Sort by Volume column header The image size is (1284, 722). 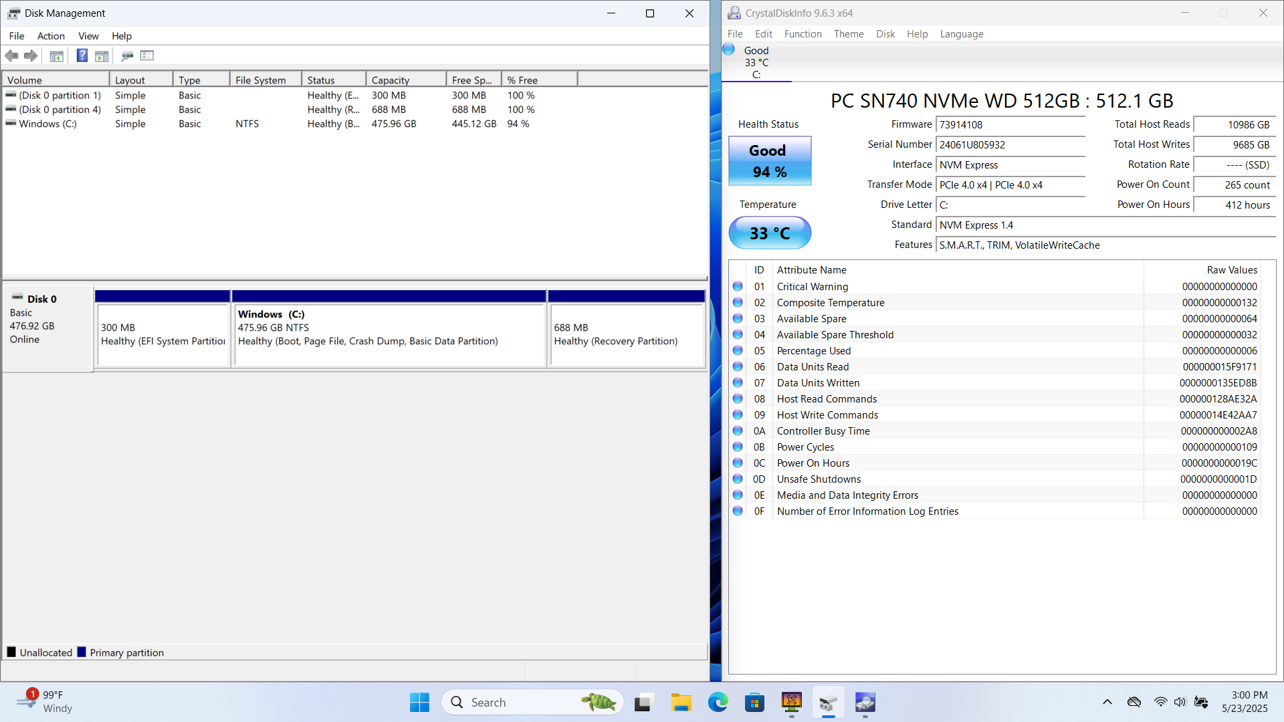[x=56, y=80]
